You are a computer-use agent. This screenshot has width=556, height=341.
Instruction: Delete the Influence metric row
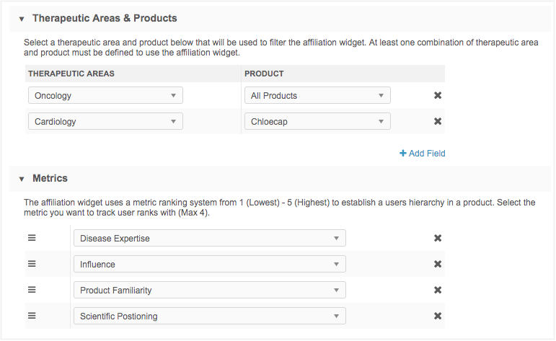[437, 265]
